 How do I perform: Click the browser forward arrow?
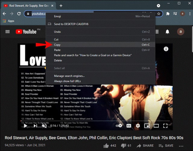pyautogui.click(x=11, y=14)
